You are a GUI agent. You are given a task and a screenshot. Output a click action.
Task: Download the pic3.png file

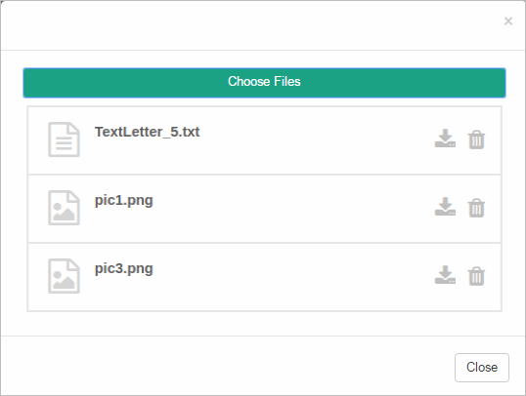pos(445,275)
